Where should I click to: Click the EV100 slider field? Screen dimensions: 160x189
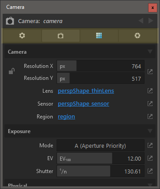[100, 158]
